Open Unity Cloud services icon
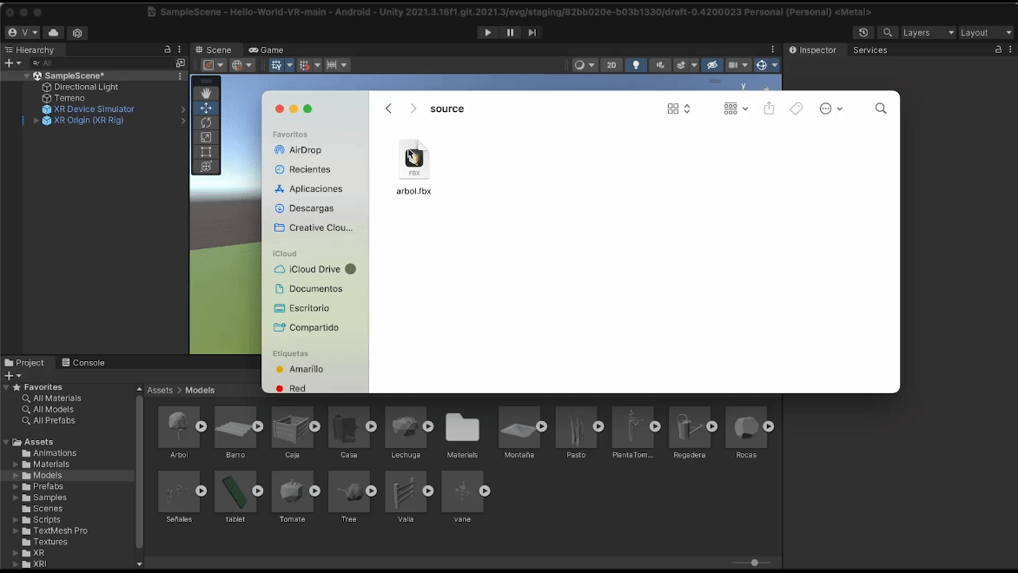The width and height of the screenshot is (1018, 573). coord(54,33)
